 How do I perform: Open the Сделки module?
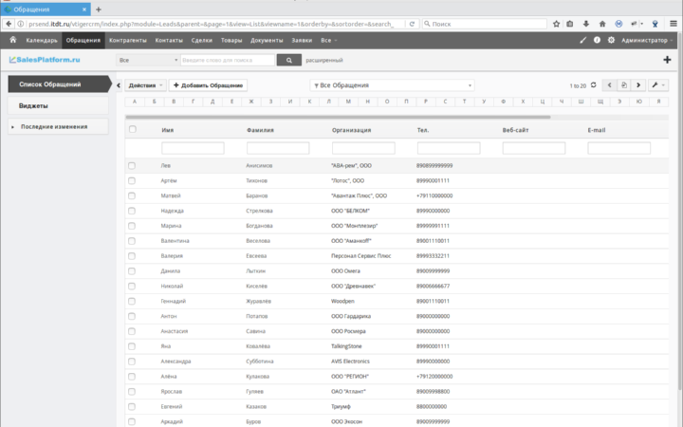(x=202, y=40)
